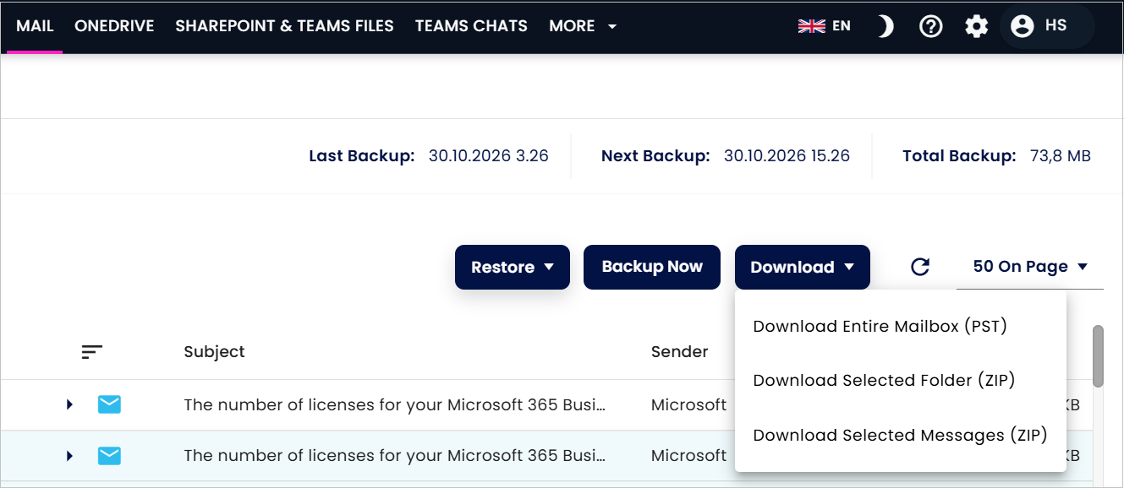This screenshot has width=1124, height=488.
Task: Toggle dark mode with the moon icon
Action: (885, 27)
